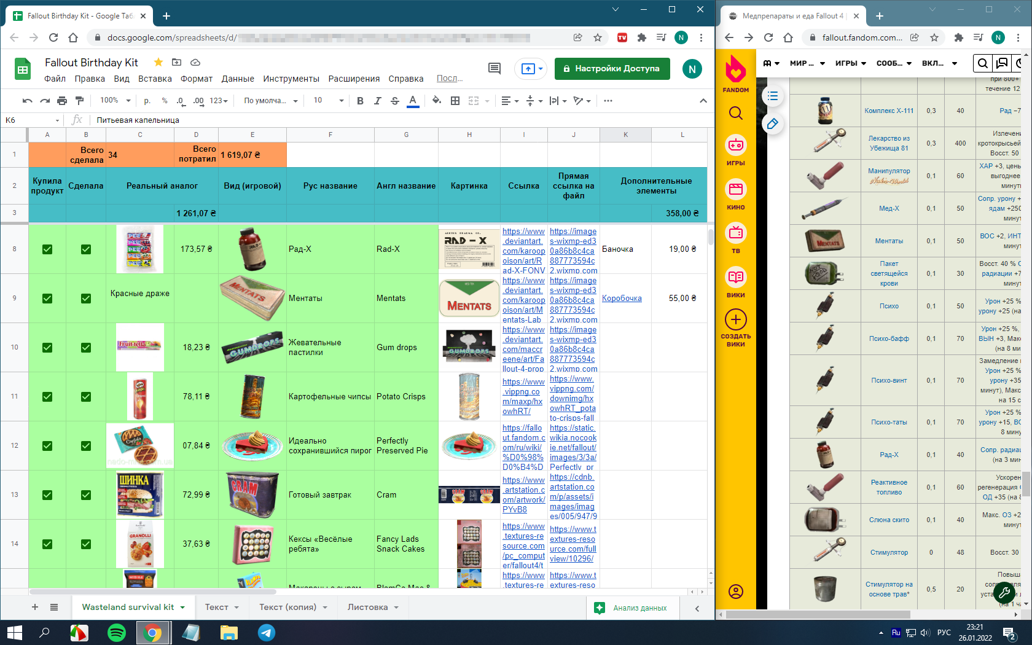The width and height of the screenshot is (1032, 645).
Task: Click the redo icon in Sheets toolbar
Action: pos(45,101)
